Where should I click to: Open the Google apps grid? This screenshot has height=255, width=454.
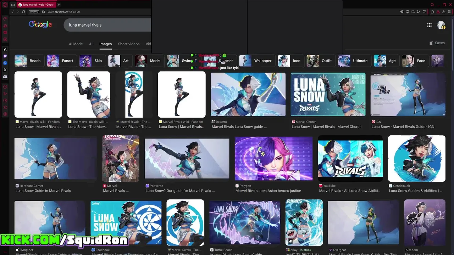point(429,25)
